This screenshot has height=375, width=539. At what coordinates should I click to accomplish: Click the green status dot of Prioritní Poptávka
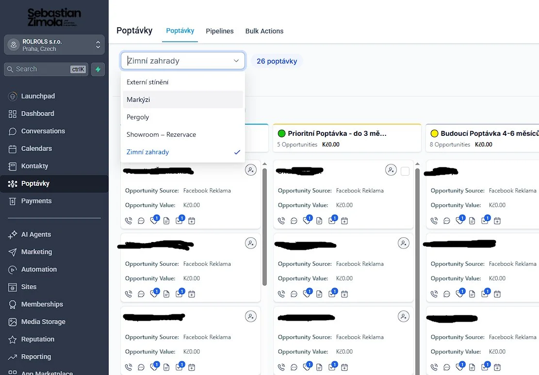[x=281, y=134]
